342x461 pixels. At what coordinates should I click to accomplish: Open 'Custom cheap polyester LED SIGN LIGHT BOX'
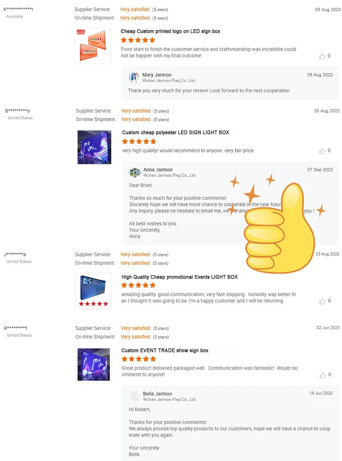(176, 132)
